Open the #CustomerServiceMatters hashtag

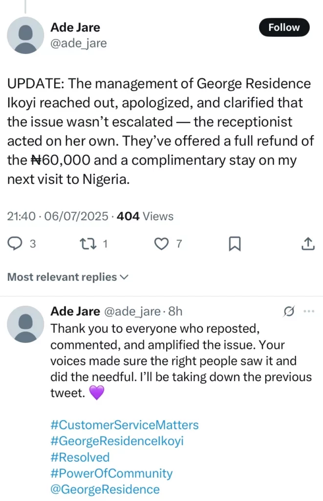[x=125, y=425]
